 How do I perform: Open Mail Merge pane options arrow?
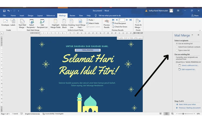point(192,35)
